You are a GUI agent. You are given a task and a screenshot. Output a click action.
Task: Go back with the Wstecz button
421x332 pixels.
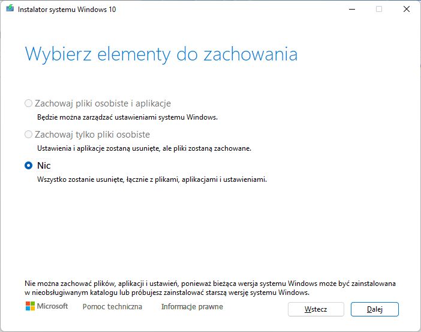pos(315,309)
